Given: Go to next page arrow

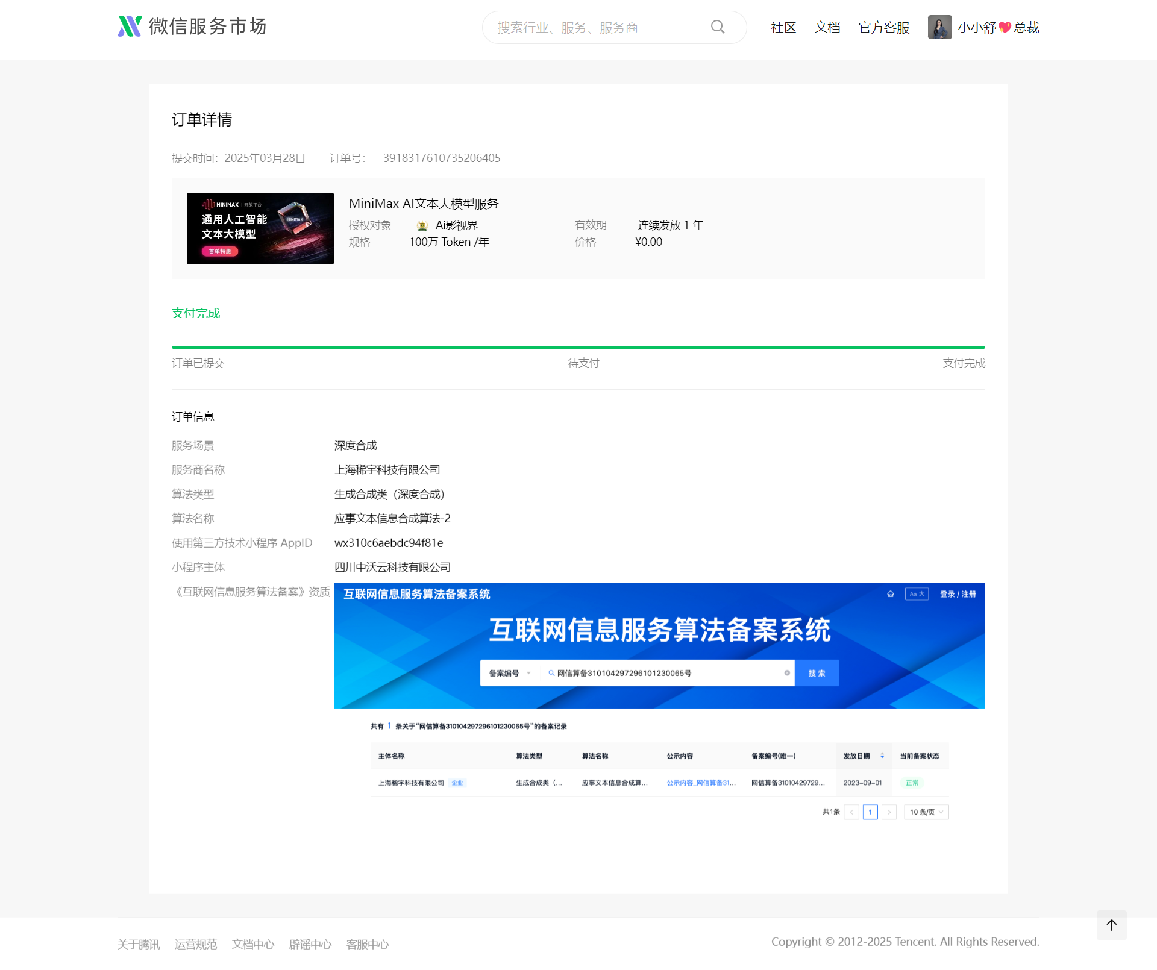Looking at the screenshot, I should pos(889,812).
